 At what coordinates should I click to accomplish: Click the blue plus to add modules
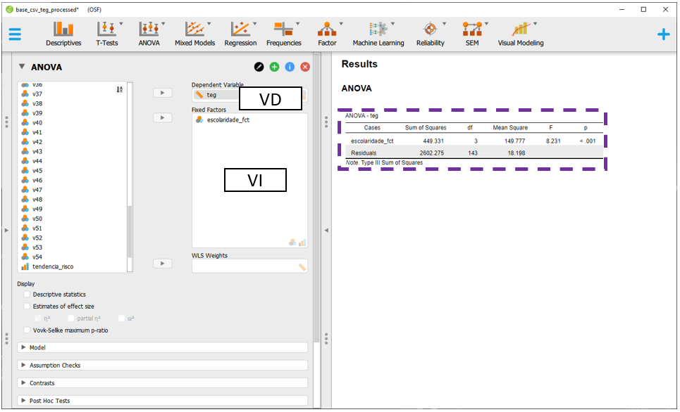click(x=663, y=34)
